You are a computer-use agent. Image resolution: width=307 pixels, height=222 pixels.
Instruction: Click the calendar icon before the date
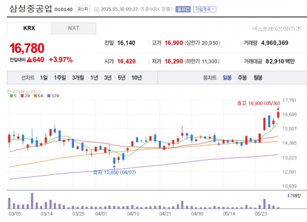pos(97,10)
